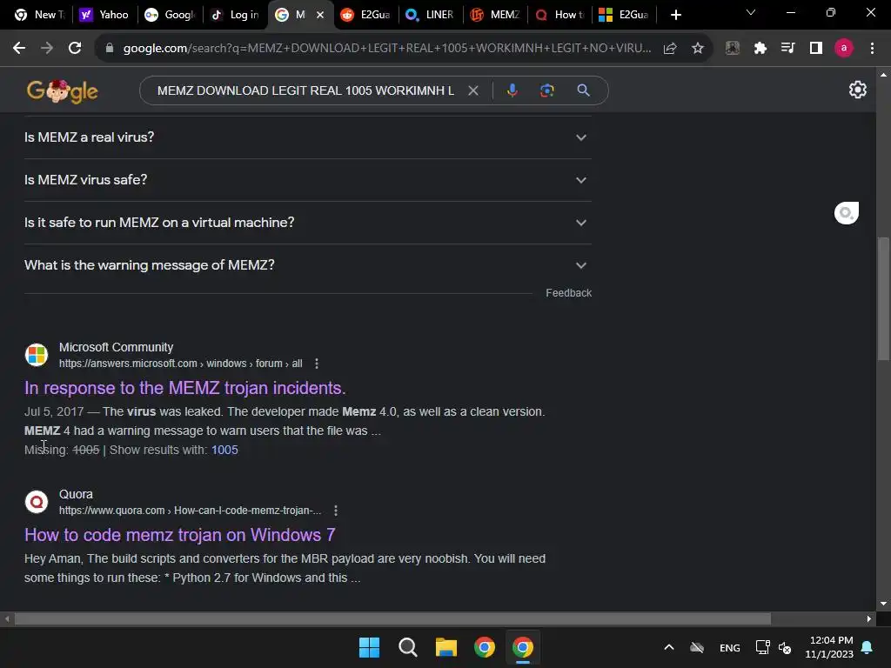The height and width of the screenshot is (668, 891).
Task: Close the active Google search tab
Action: (320, 15)
